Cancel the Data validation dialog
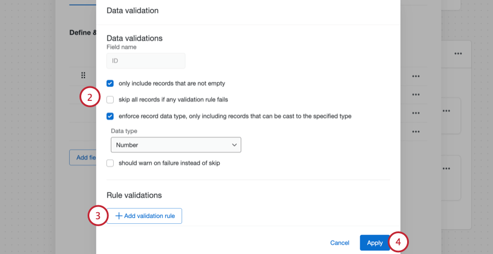This screenshot has height=254, width=493. coord(339,242)
